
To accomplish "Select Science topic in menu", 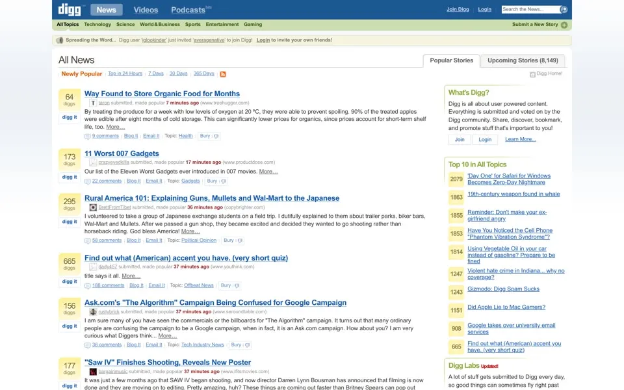I will tap(125, 24).
